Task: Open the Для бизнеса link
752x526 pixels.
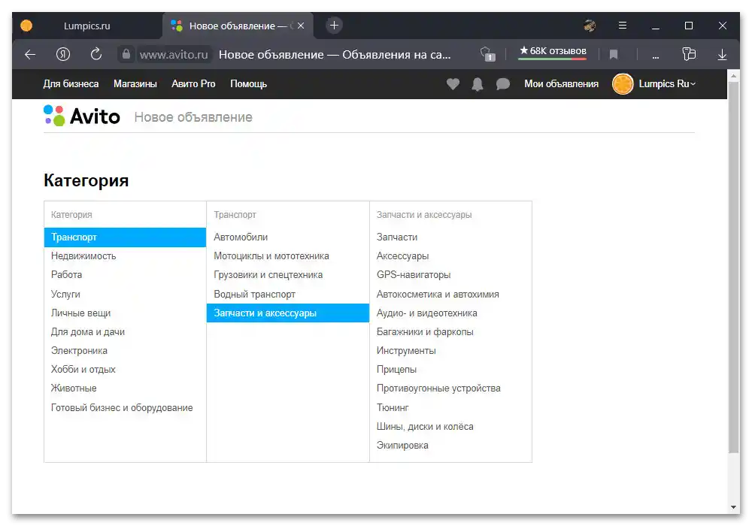Action: tap(71, 84)
